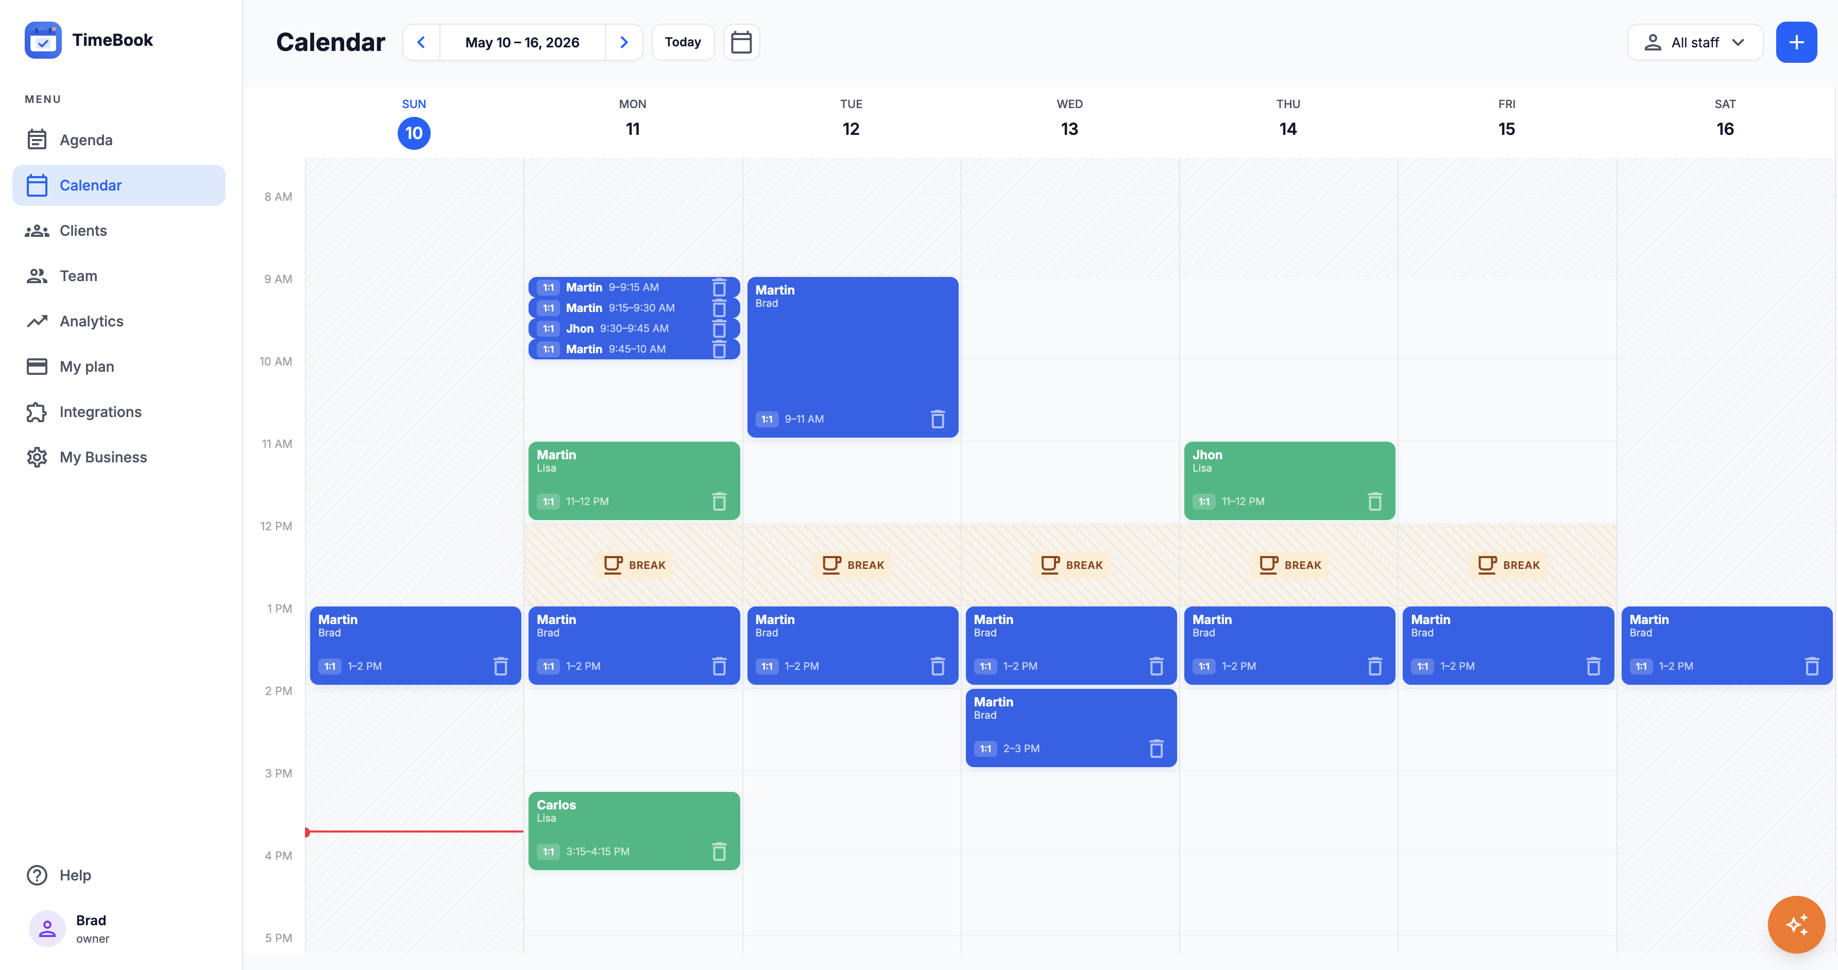Delete Monday 1–2 PM Martin appointment
This screenshot has width=1838, height=970.
pyautogui.click(x=719, y=666)
